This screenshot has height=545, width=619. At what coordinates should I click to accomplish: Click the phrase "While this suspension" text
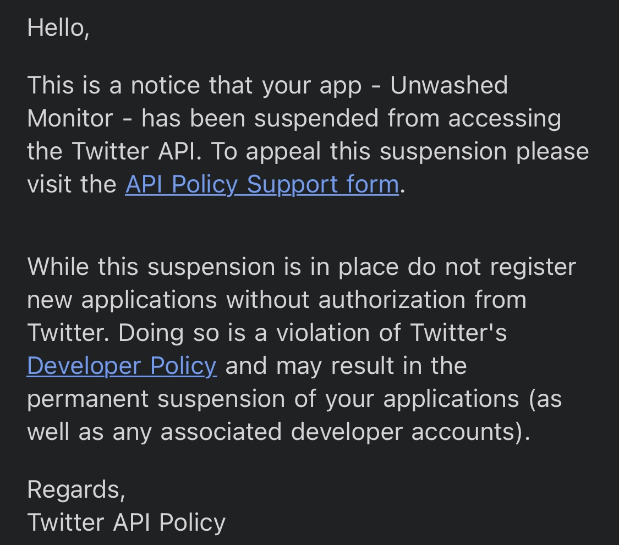[x=151, y=267]
